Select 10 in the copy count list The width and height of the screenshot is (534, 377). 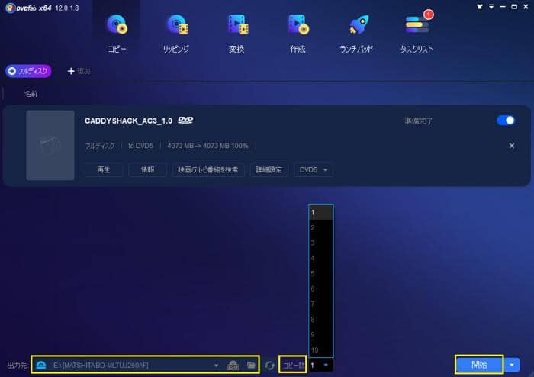321,350
